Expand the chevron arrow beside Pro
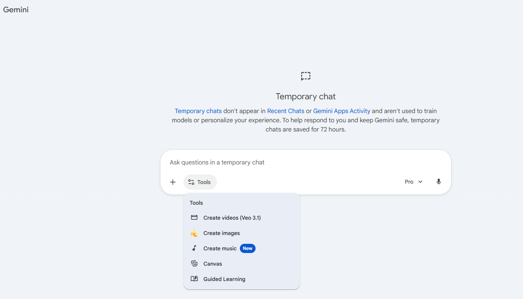Screen dimensions: 523x299 point(420,182)
